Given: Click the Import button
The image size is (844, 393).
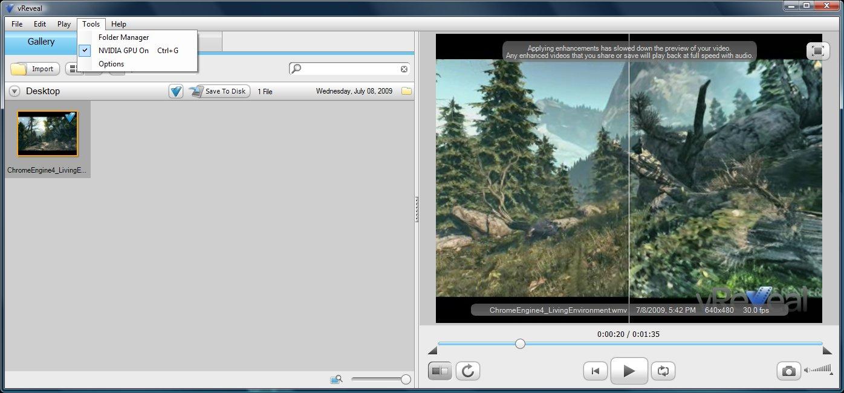Looking at the screenshot, I should [x=35, y=69].
